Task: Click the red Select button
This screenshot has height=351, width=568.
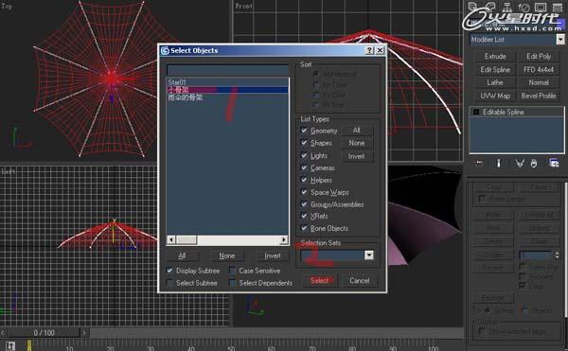Action: pyautogui.click(x=319, y=280)
